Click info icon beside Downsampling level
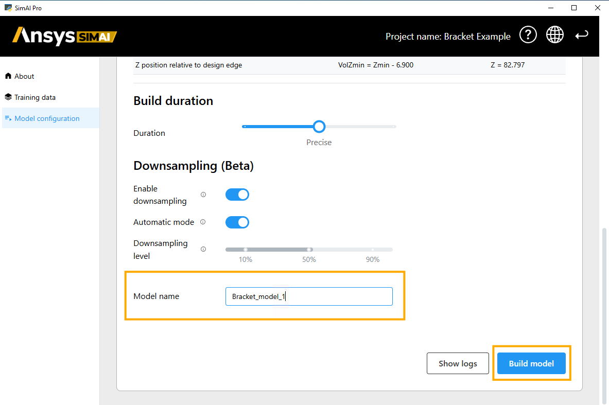609x405 pixels. coord(203,249)
